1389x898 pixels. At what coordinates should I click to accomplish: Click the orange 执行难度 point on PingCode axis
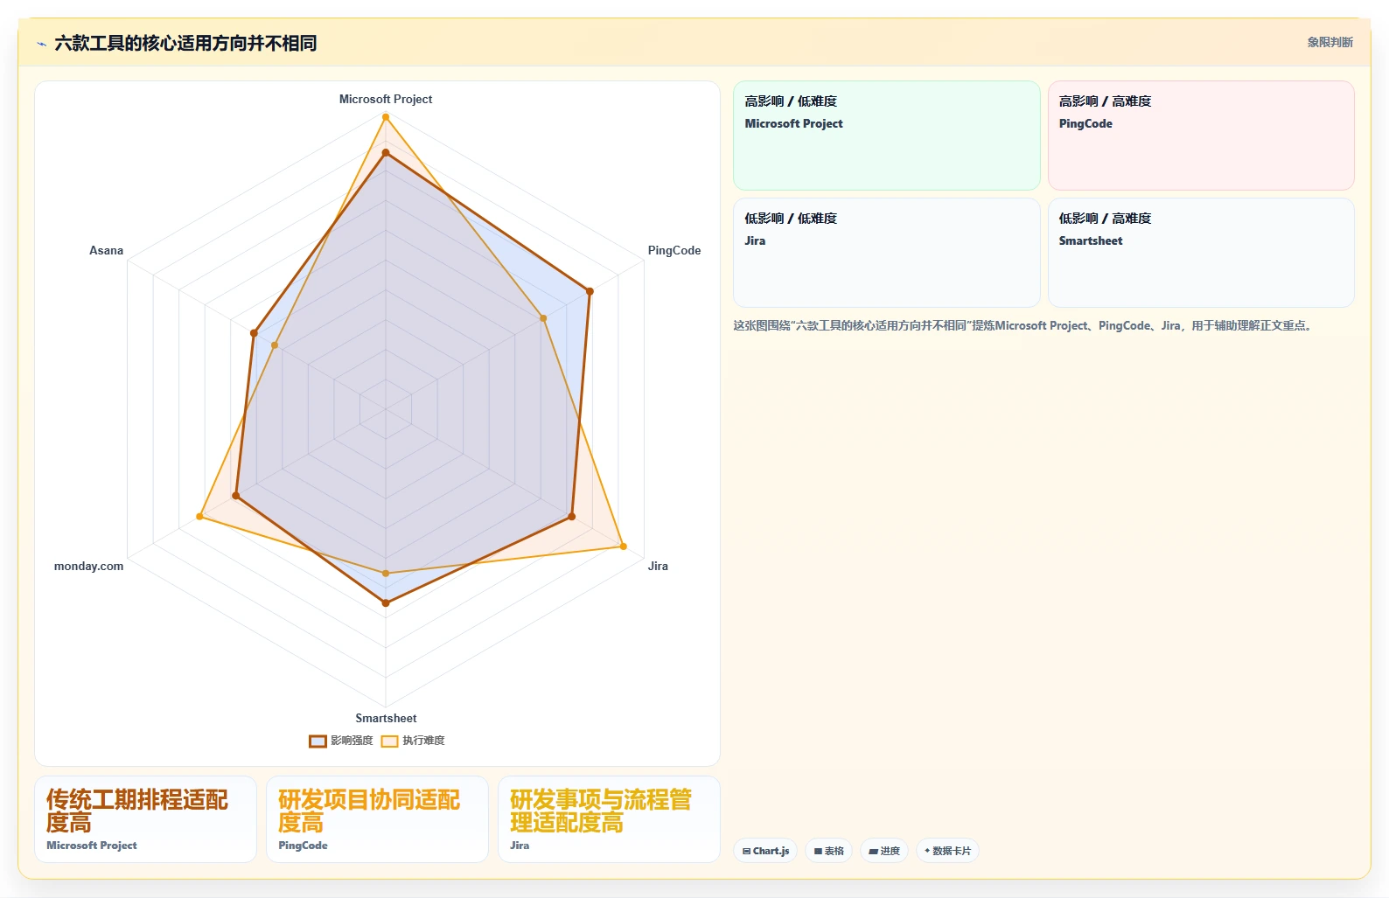tap(543, 318)
